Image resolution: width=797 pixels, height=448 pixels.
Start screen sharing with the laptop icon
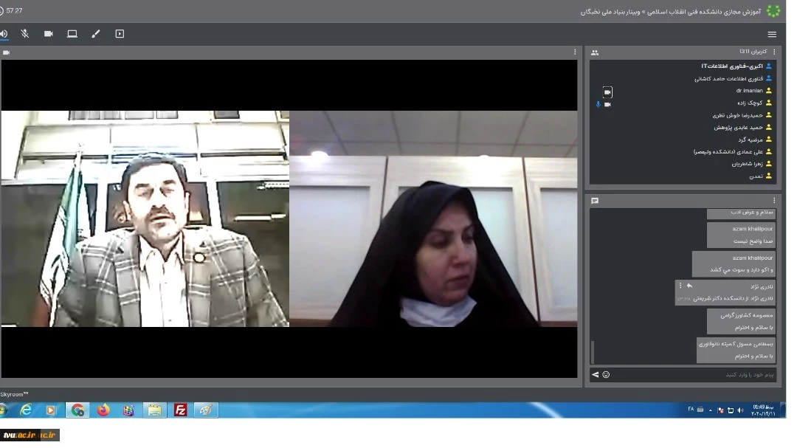(x=72, y=34)
